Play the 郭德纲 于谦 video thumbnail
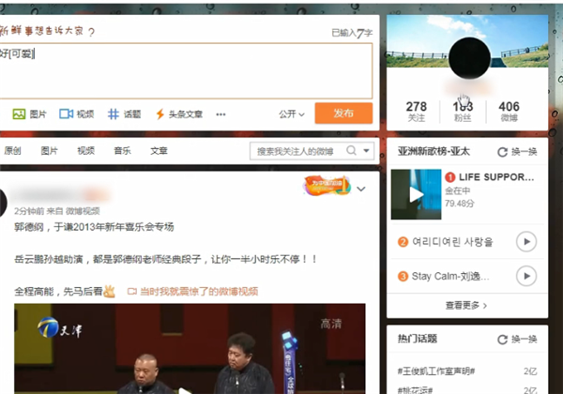Image resolution: width=563 pixels, height=394 pixels. click(x=190, y=349)
